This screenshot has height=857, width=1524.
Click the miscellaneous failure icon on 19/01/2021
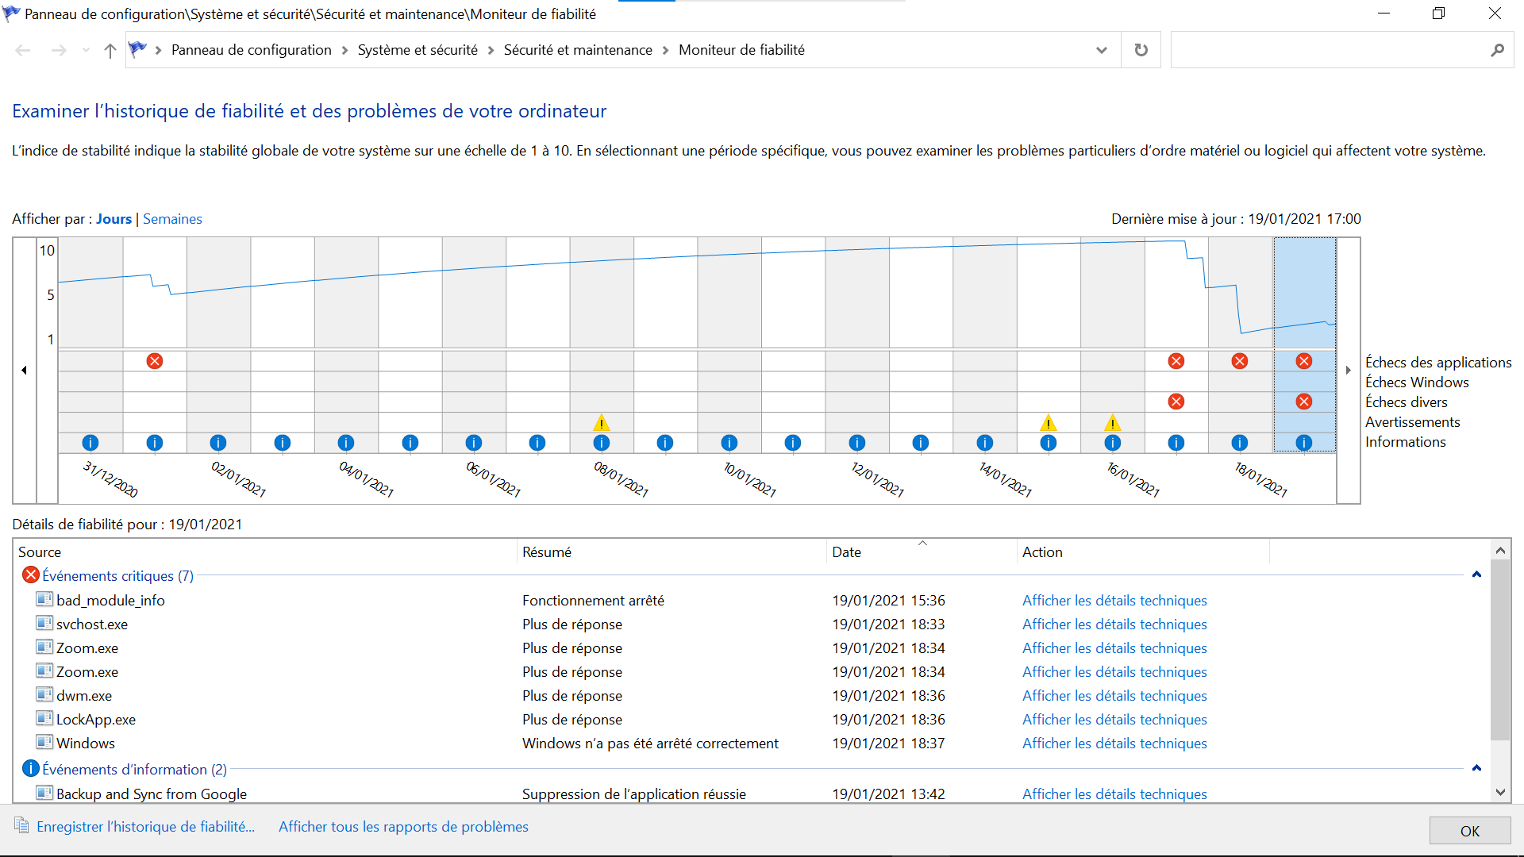click(1304, 402)
